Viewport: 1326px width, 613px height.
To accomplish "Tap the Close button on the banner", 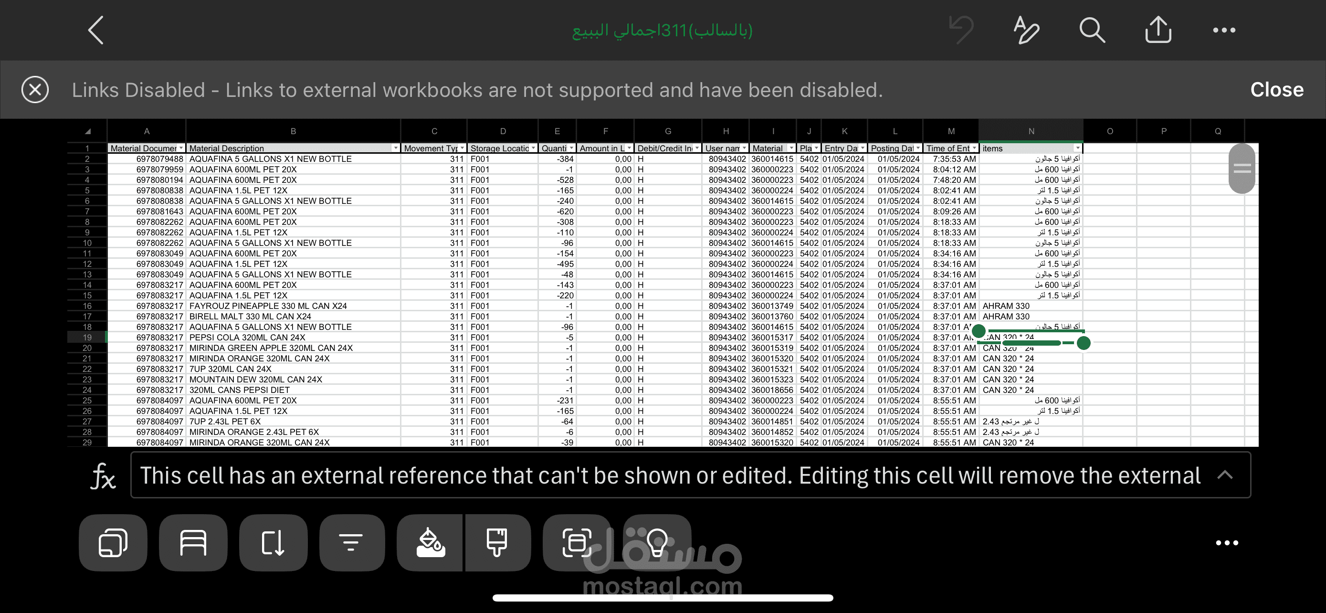I will (x=1276, y=90).
